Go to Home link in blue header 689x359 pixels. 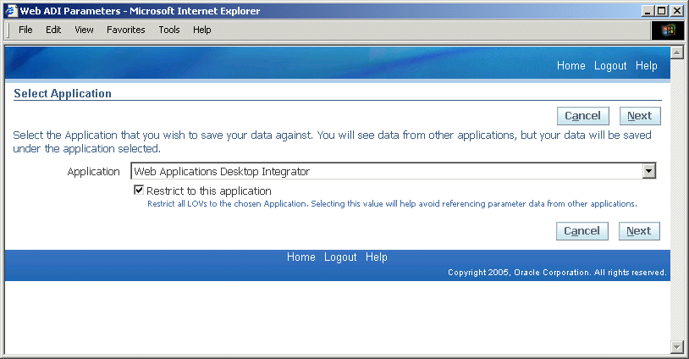pyautogui.click(x=570, y=65)
